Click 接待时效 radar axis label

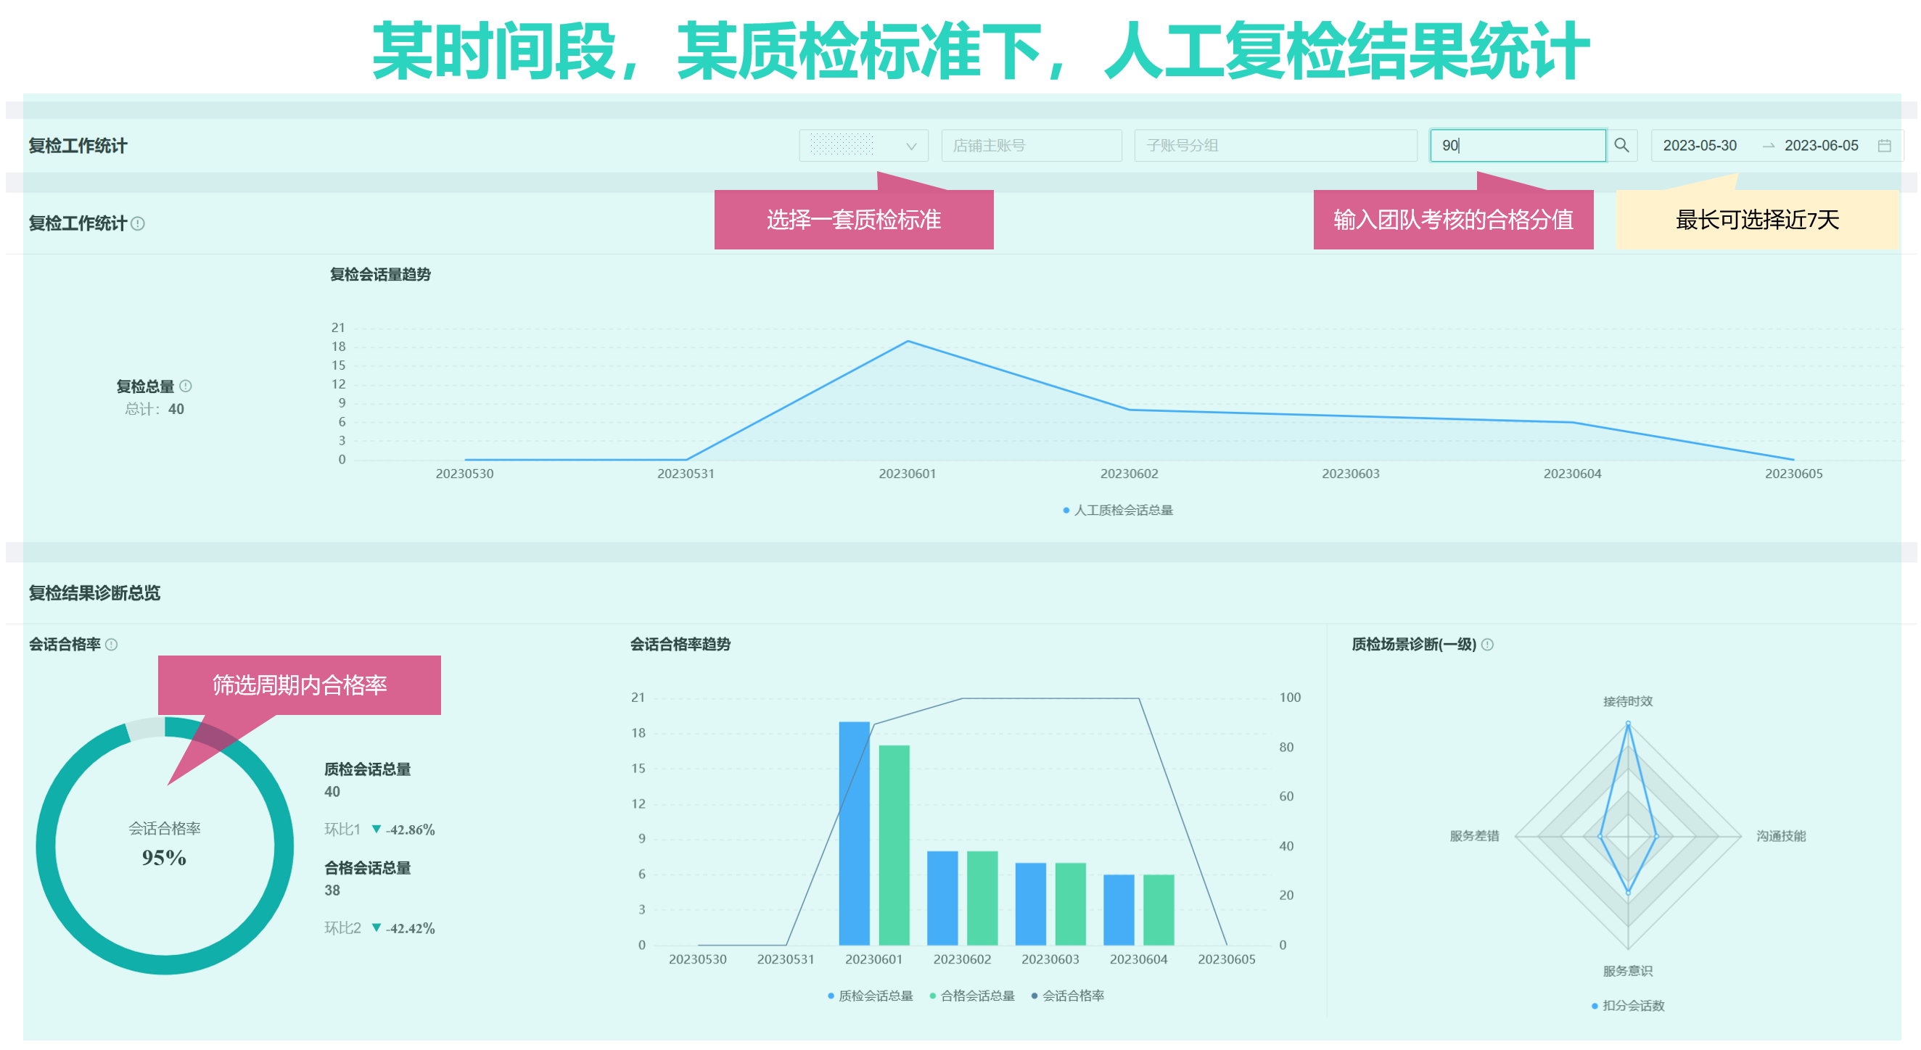pyautogui.click(x=1628, y=701)
